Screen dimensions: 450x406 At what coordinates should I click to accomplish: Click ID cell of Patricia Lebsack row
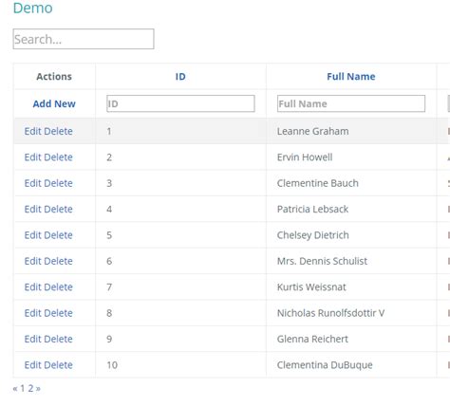[180, 209]
